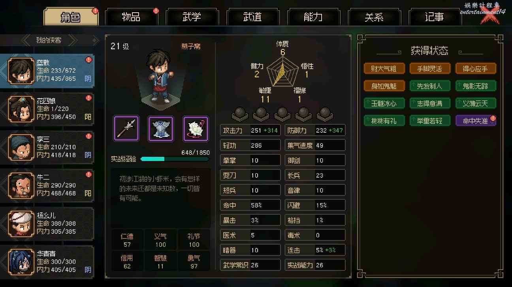The image size is (512, 287).
Task: Select the spear weapon equipment slot
Action: tap(126, 128)
